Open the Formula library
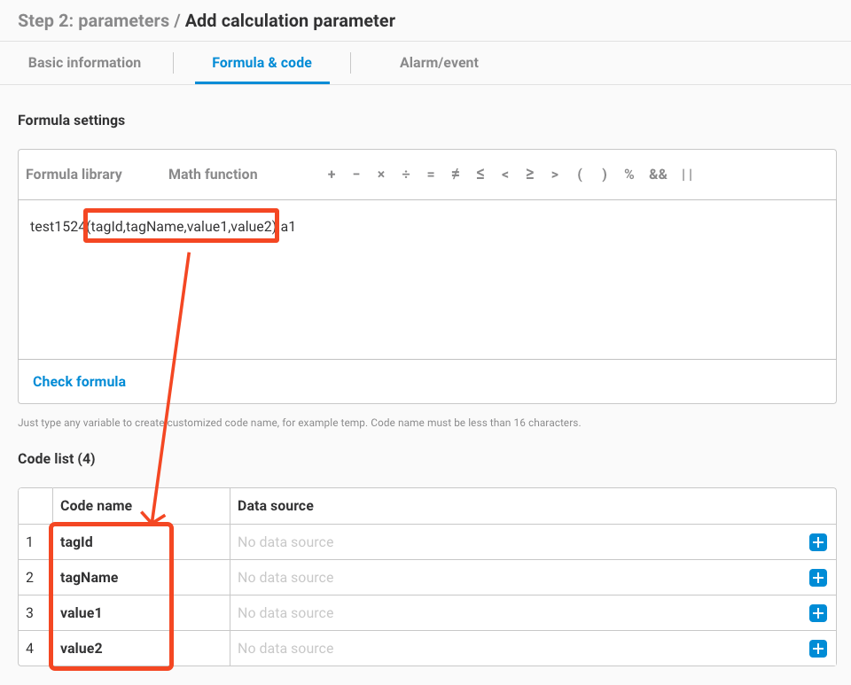The width and height of the screenshot is (851, 685). (74, 174)
